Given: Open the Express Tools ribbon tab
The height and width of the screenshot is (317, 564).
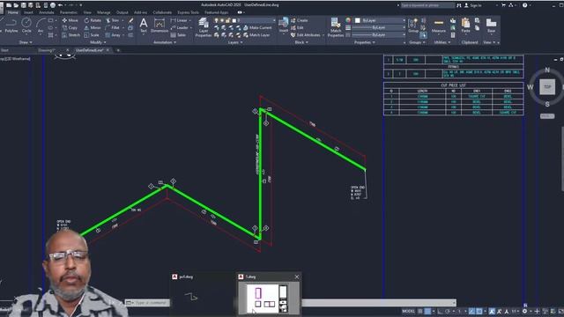Looking at the screenshot, I should coord(188,12).
